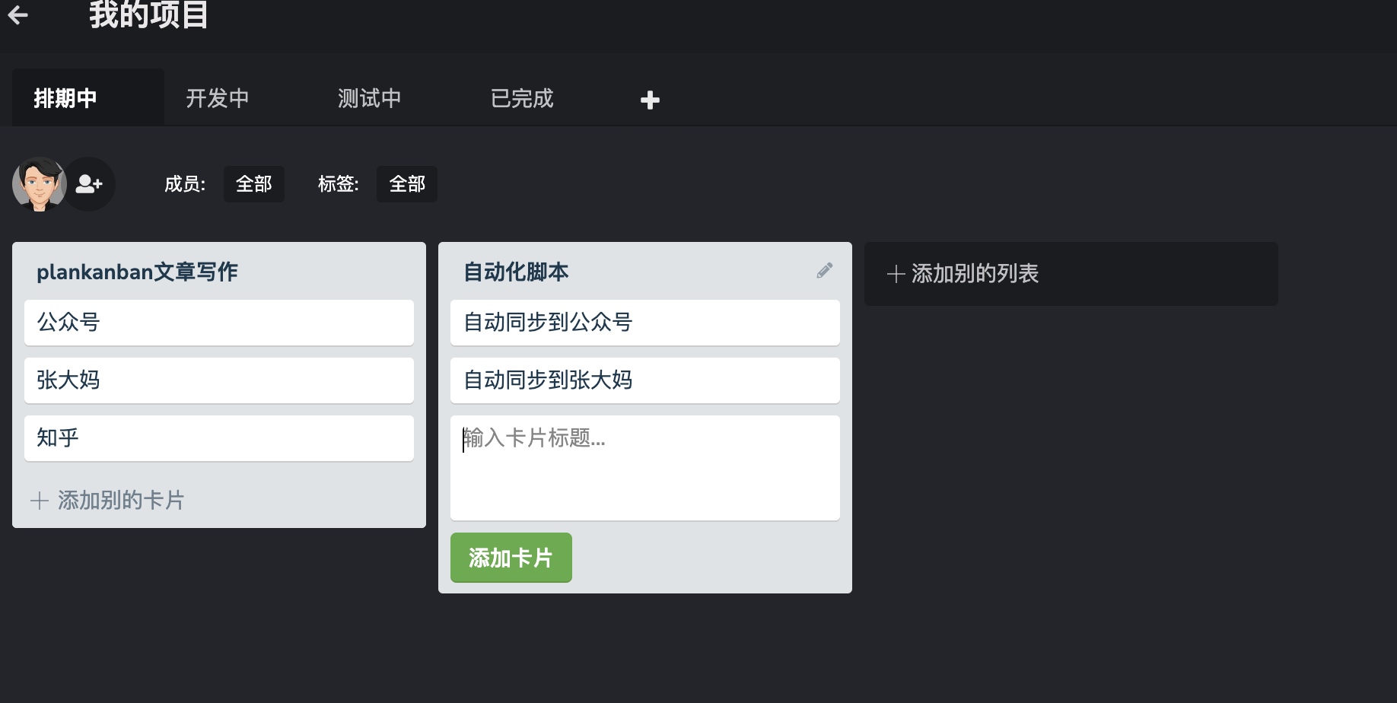Image resolution: width=1397 pixels, height=703 pixels.
Task: Select the 知乎 card
Action: [x=219, y=438]
